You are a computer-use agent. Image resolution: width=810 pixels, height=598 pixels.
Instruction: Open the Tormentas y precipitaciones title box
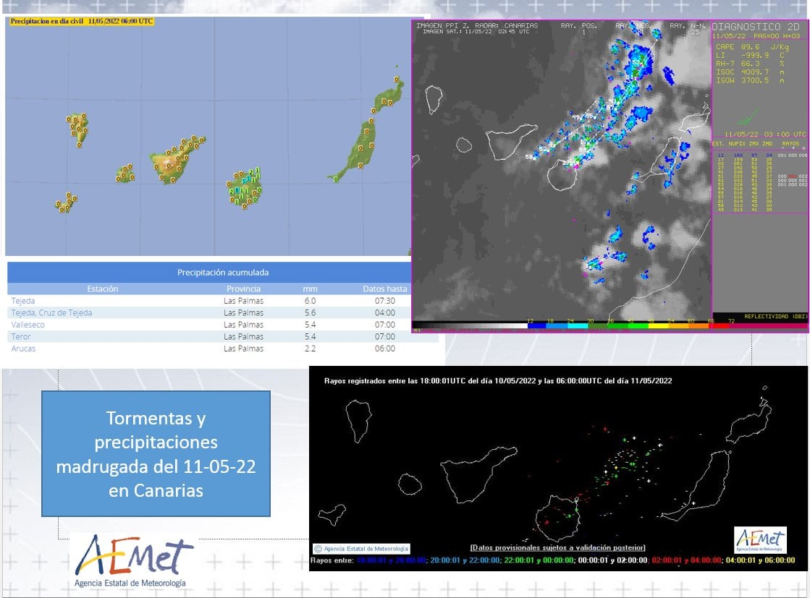click(x=155, y=453)
